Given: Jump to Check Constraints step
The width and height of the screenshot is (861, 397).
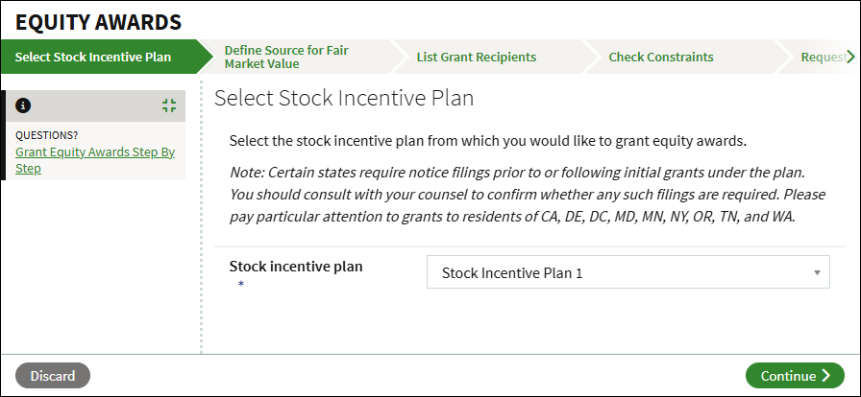Looking at the screenshot, I should click(x=661, y=57).
